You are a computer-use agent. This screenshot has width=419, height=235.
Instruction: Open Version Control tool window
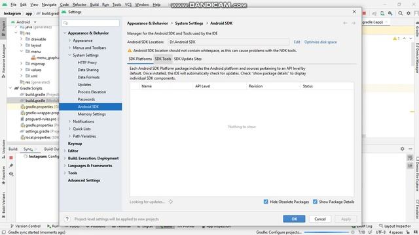[x=26, y=226]
